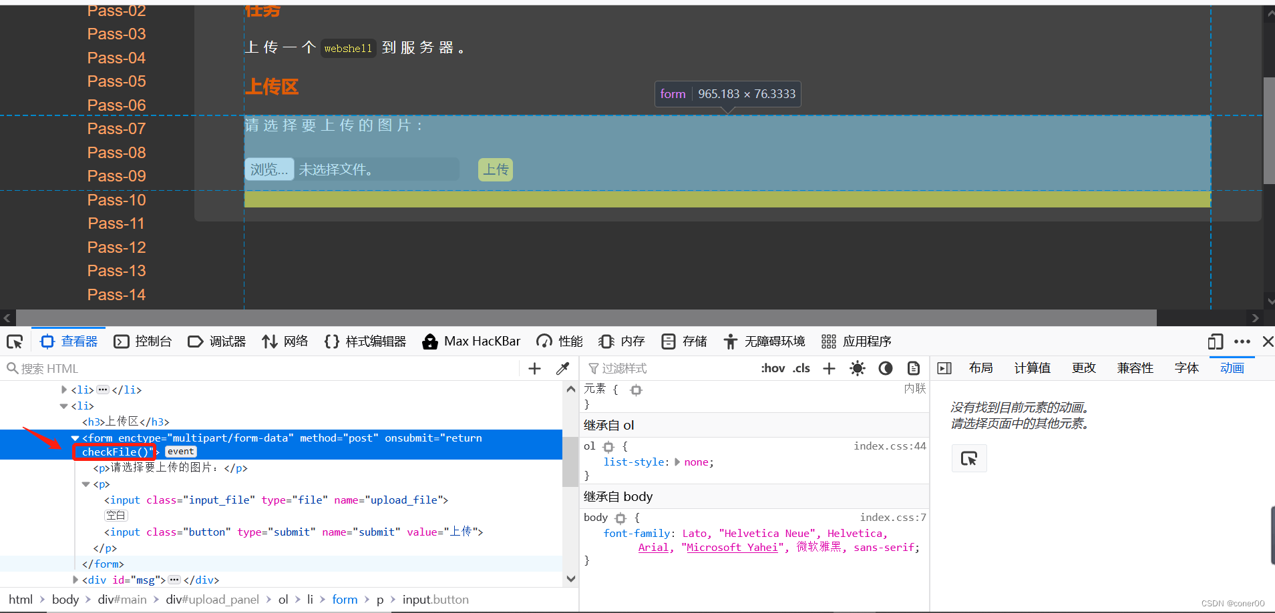The width and height of the screenshot is (1275, 613).
Task: Open index.css:7 source link
Action: (893, 517)
